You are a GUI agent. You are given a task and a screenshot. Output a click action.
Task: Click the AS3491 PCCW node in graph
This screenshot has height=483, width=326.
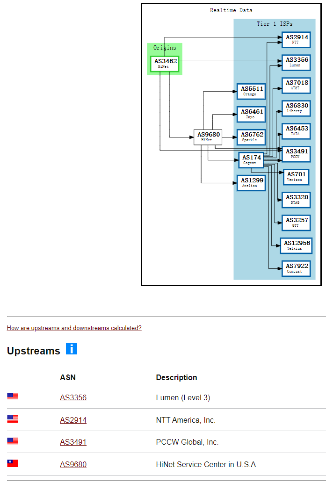[296, 154]
